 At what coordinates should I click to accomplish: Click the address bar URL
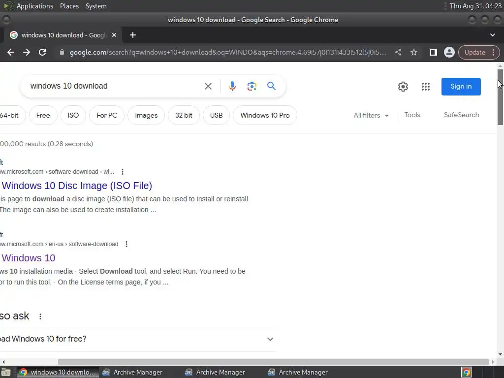(x=227, y=52)
